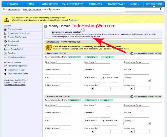Focus Registrant Street Address field
The image size is (167, 137).
tap(58, 73)
